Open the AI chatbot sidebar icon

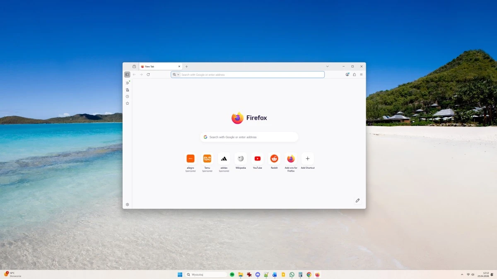(127, 83)
